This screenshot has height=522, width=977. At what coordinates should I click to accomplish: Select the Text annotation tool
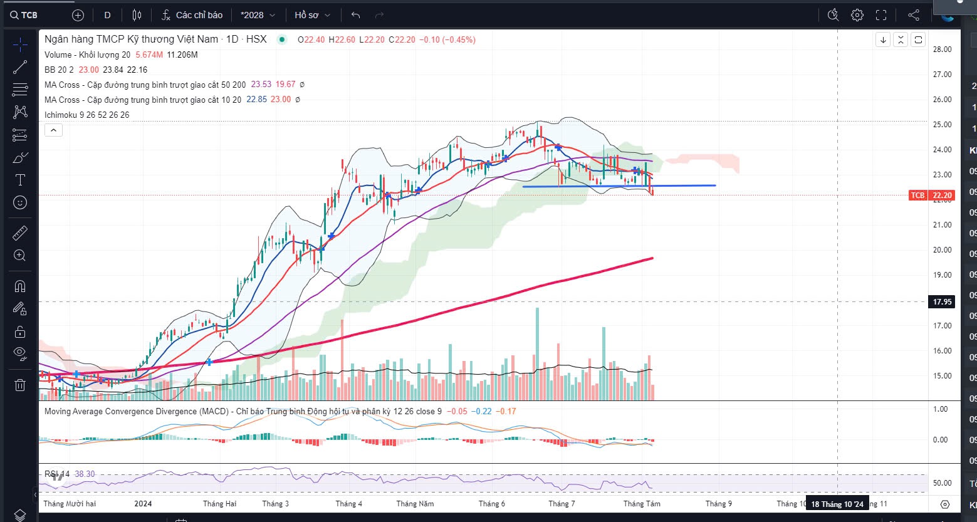coord(20,180)
